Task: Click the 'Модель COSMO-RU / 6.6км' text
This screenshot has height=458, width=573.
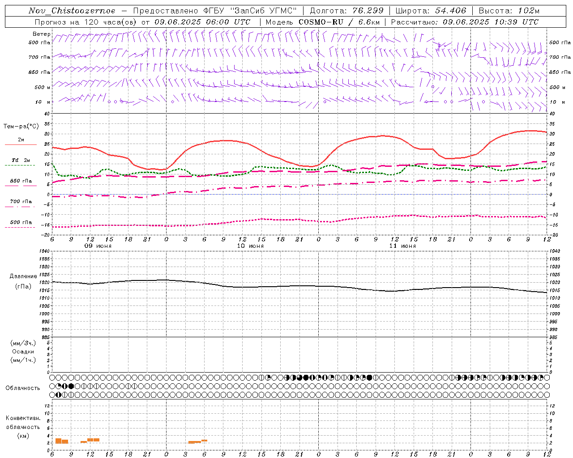Action: coord(323,22)
